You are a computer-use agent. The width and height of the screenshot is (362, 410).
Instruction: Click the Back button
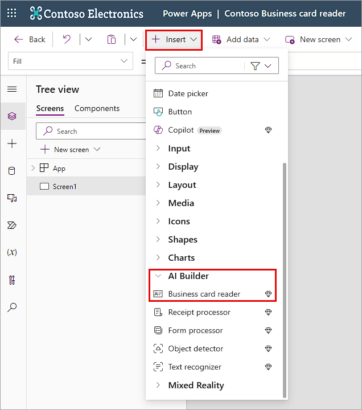(30, 39)
